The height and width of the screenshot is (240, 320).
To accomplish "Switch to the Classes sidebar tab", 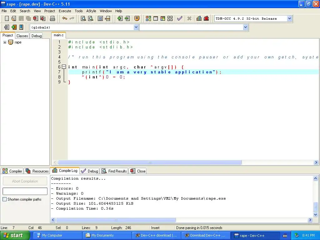I will [22, 36].
